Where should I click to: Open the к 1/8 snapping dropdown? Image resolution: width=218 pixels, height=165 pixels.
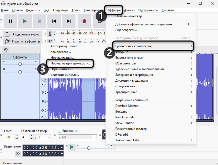[x=77, y=137]
